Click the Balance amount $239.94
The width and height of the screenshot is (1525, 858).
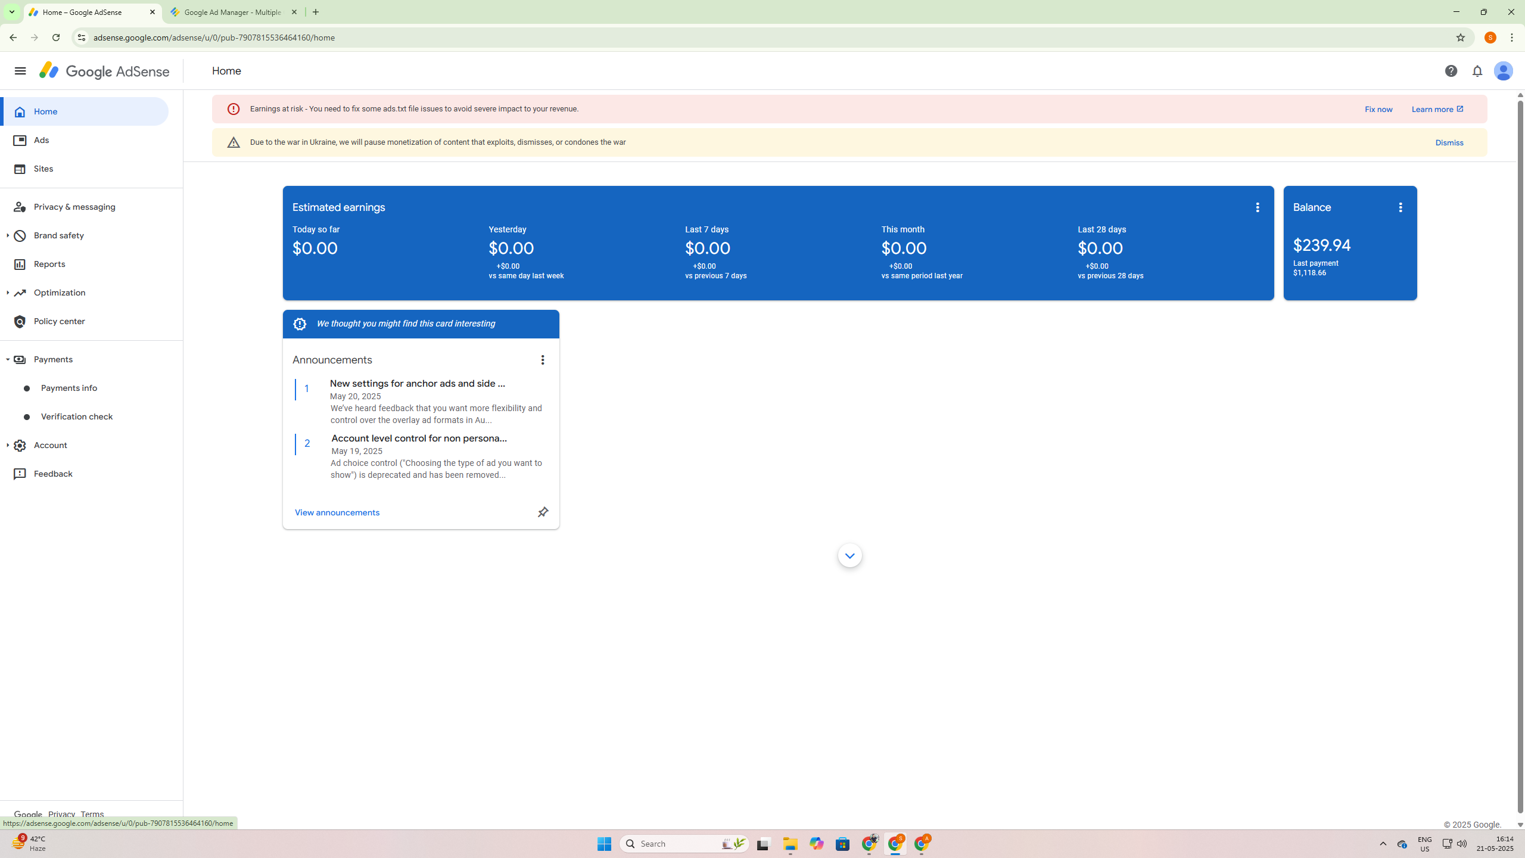coord(1322,245)
